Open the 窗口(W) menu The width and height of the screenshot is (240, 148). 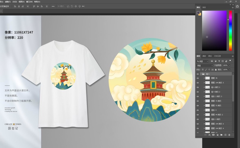29,2
